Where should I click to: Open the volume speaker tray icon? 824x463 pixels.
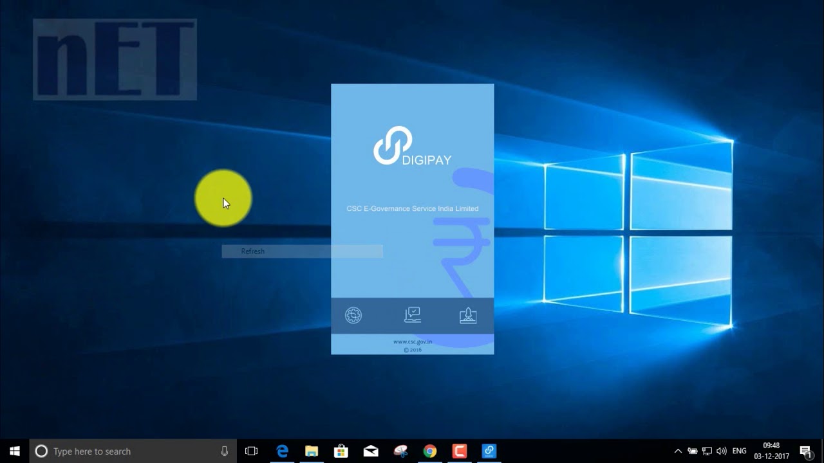point(721,451)
